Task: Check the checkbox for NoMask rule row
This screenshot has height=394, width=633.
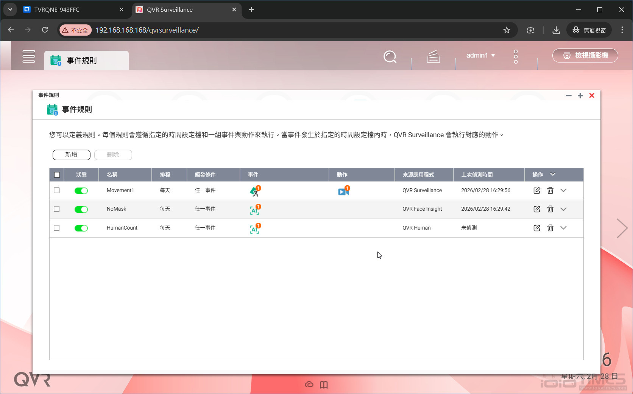Action: 57,209
